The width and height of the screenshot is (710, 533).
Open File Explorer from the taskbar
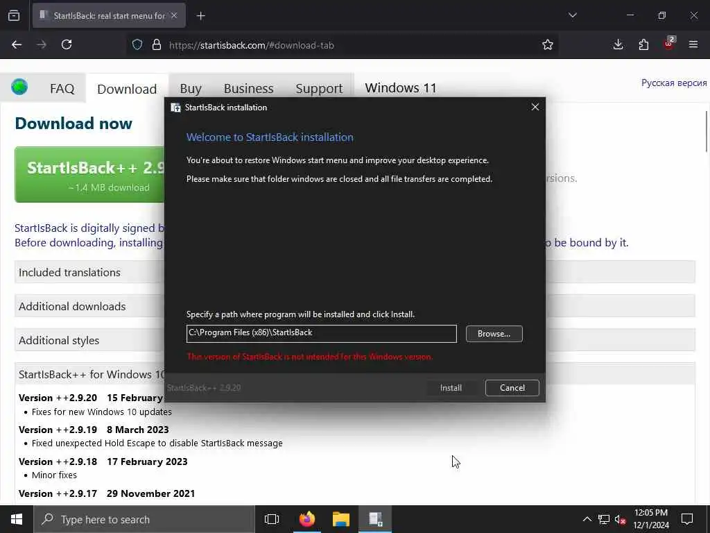pos(341,519)
